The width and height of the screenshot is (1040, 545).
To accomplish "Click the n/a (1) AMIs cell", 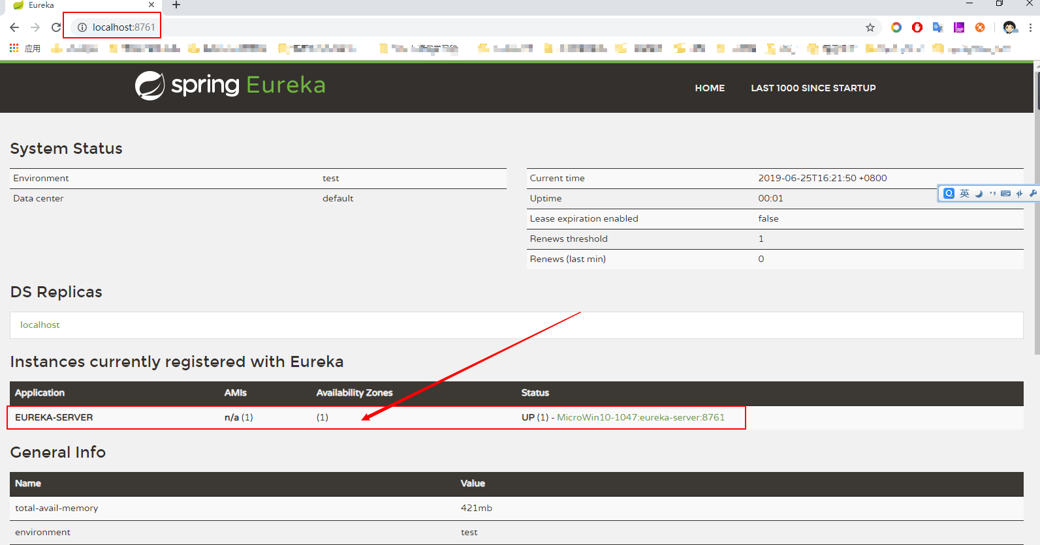I will click(x=238, y=417).
